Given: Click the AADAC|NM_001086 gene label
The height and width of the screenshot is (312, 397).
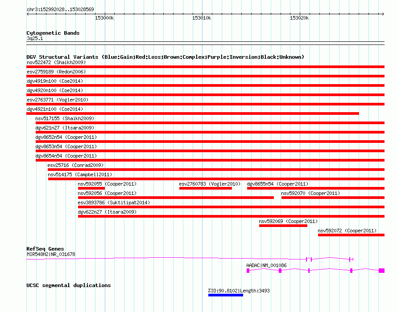Looking at the screenshot, I should click(x=266, y=265).
